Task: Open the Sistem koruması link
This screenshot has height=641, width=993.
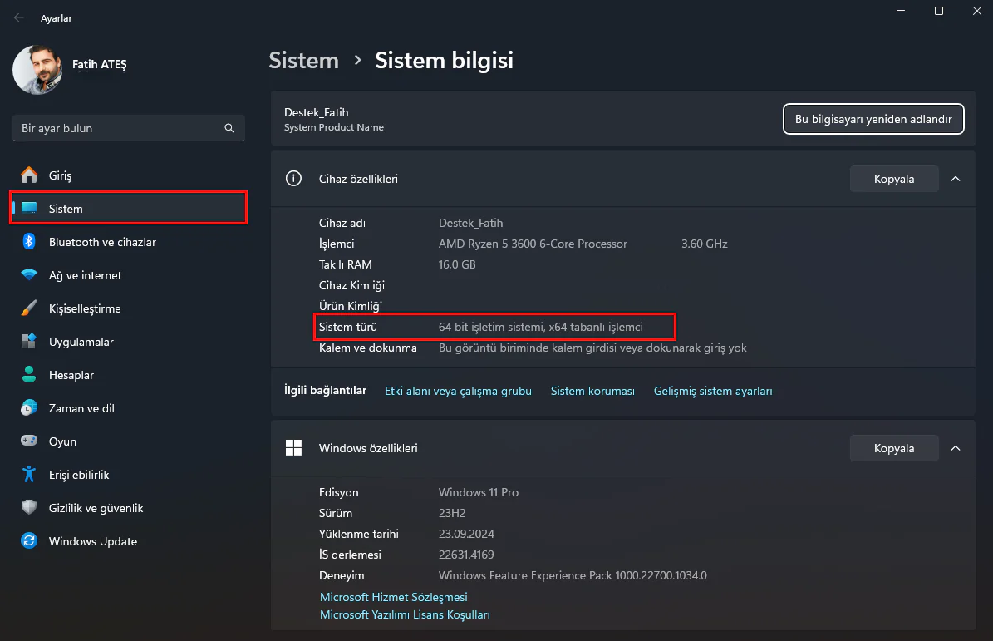Action: click(592, 391)
